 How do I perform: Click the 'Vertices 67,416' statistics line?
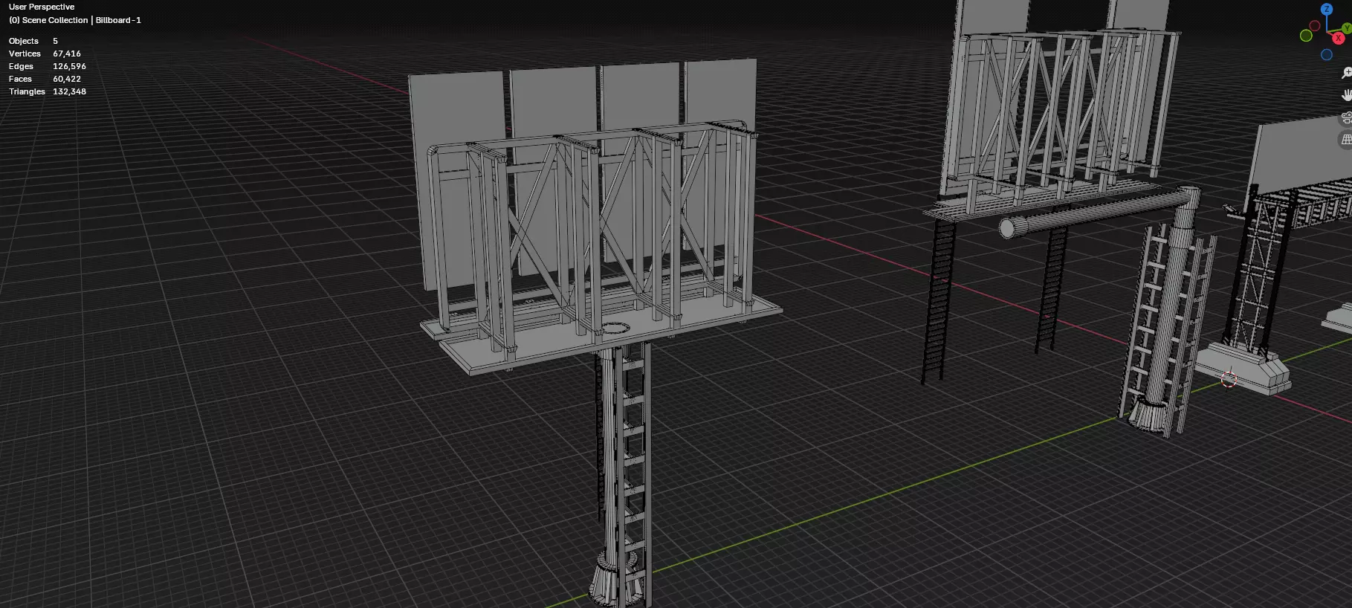pos(45,54)
